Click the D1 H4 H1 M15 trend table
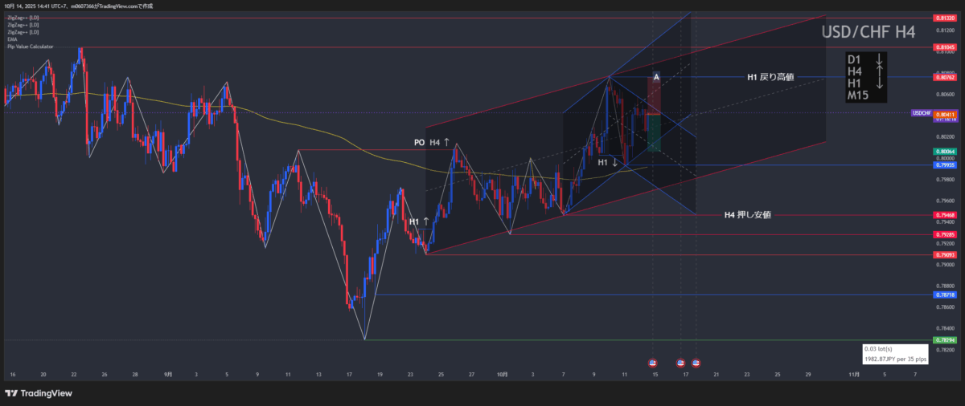The image size is (965, 406). pyautogui.click(x=865, y=77)
